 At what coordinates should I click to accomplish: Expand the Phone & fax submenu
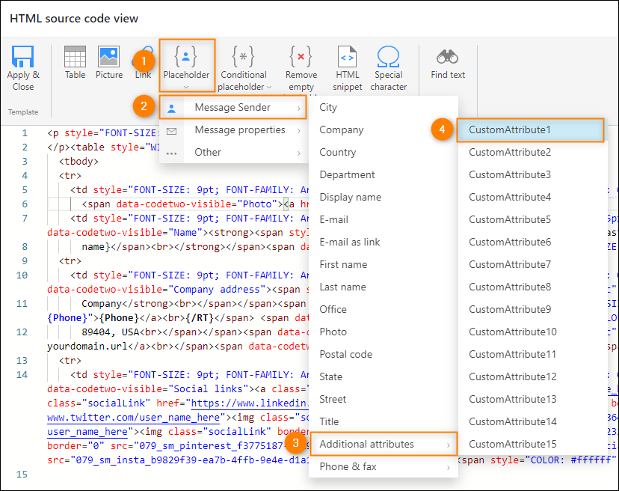point(384,466)
